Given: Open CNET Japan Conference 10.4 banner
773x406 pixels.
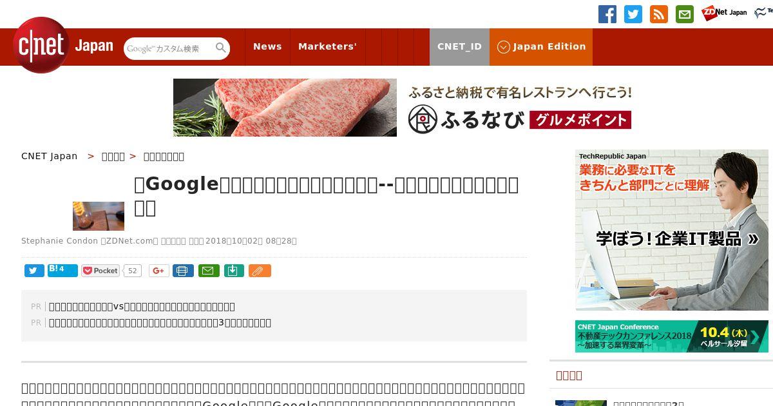Looking at the screenshot, I should click(672, 336).
